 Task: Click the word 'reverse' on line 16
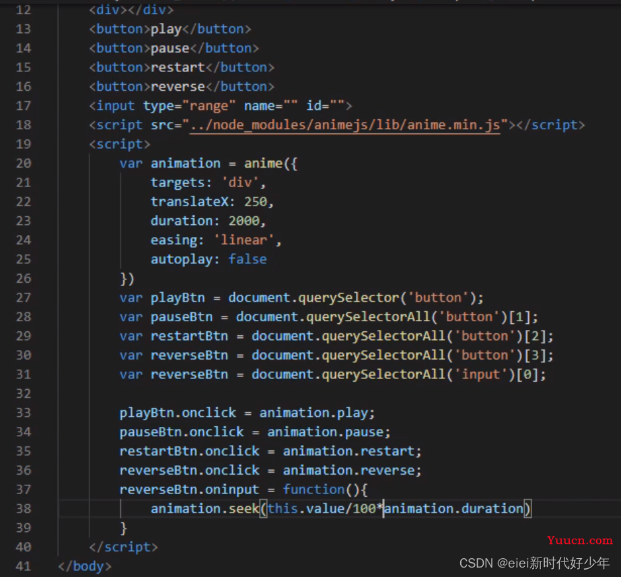(178, 86)
